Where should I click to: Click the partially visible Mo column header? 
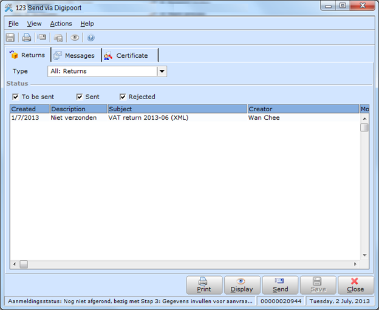[x=364, y=109]
